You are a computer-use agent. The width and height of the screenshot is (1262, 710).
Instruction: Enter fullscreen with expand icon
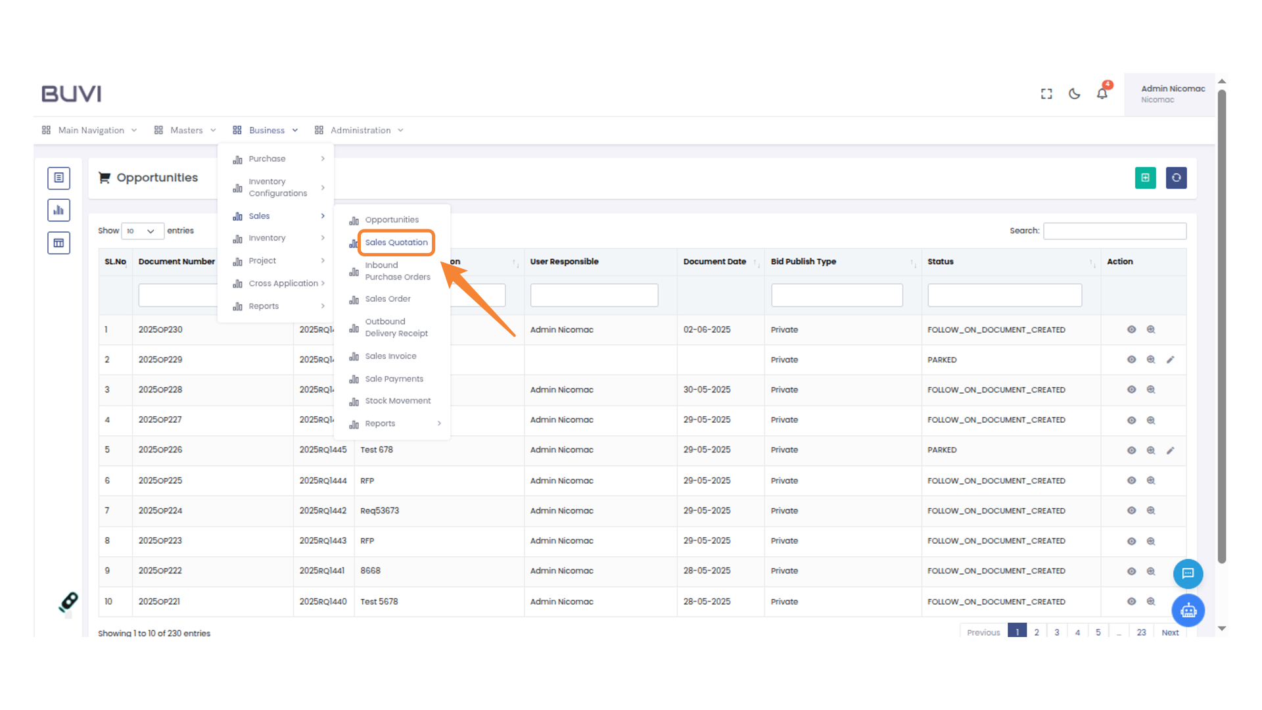[x=1046, y=94]
